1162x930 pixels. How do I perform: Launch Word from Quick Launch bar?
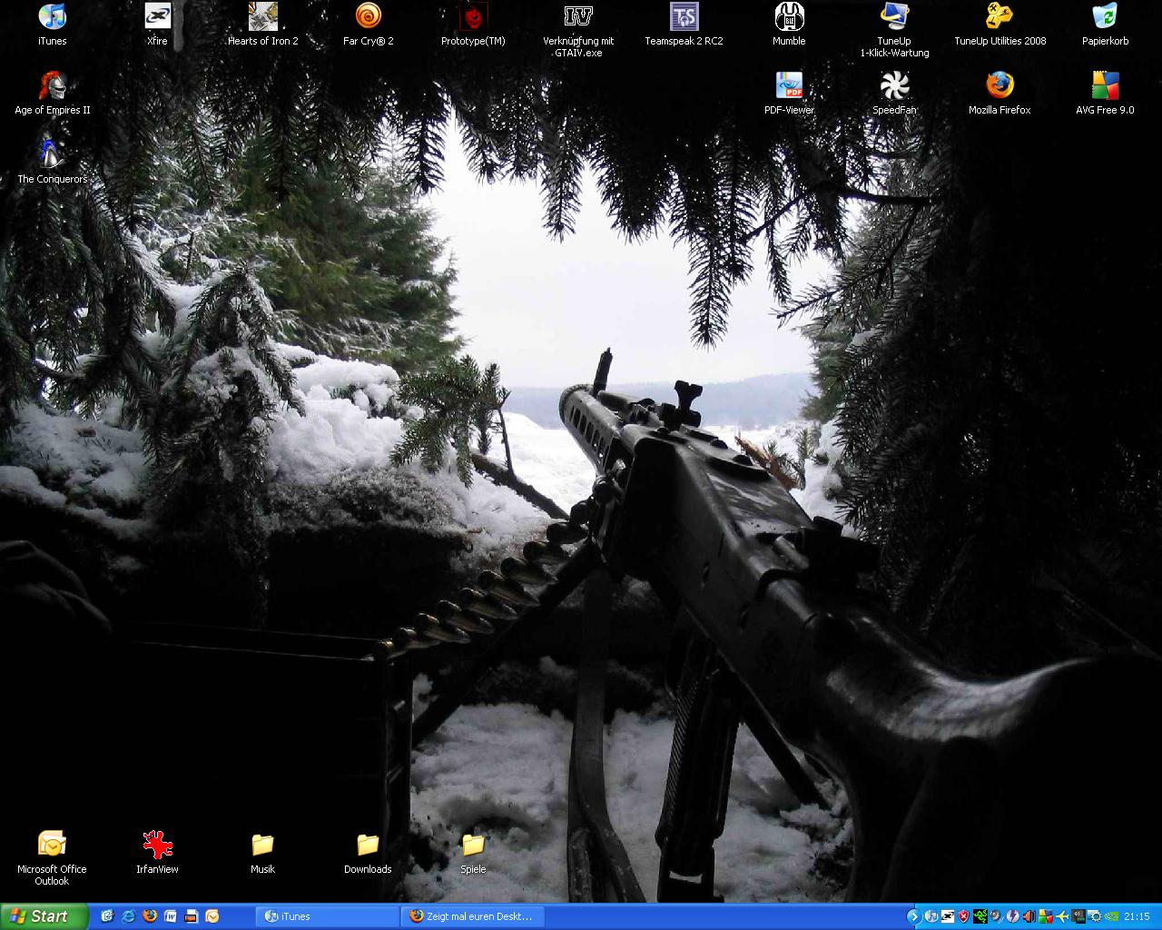click(x=170, y=916)
